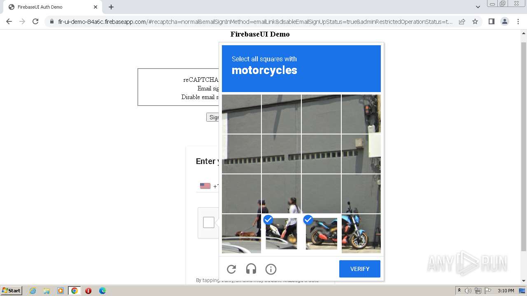The width and height of the screenshot is (527, 296).
Task: Open File Explorer from the taskbar
Action: pos(47,291)
